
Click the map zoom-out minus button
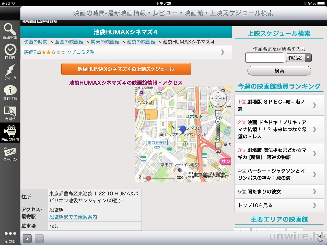(218, 145)
